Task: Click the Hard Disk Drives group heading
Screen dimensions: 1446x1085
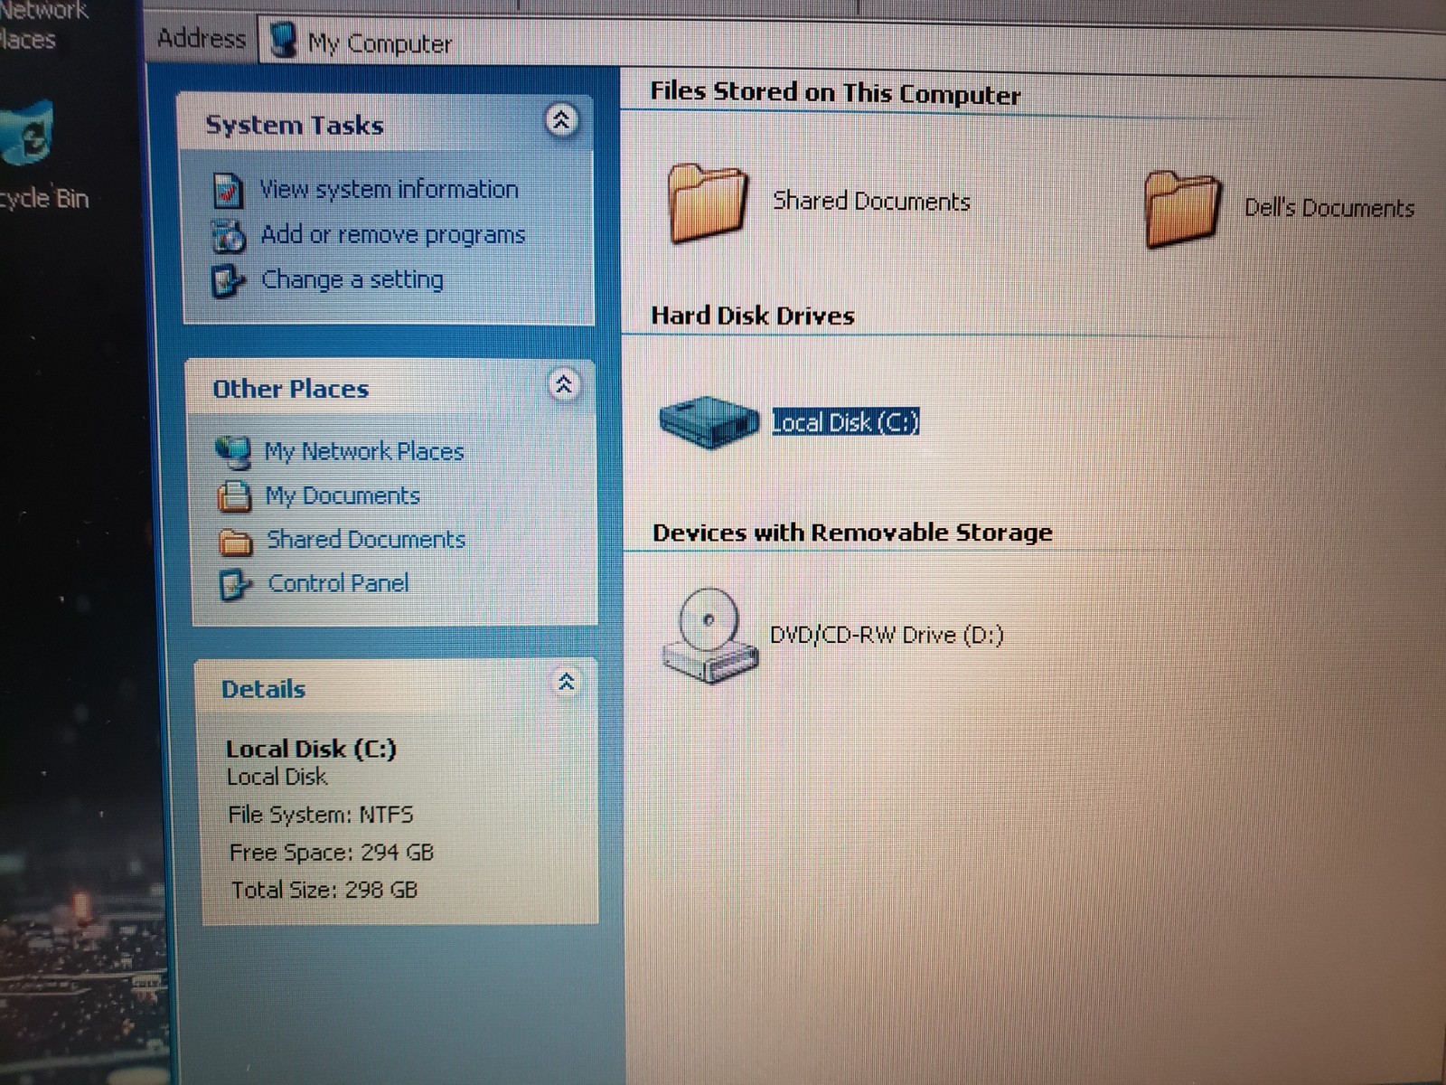Action: click(753, 316)
